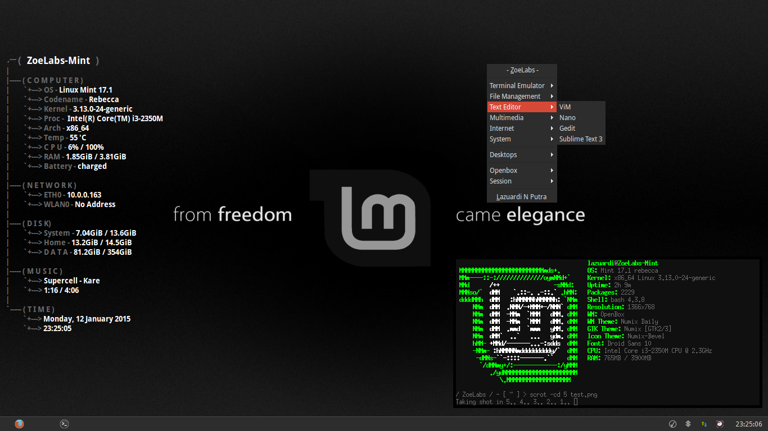Click the '- ZoeLabs -' menu title

tap(522, 70)
